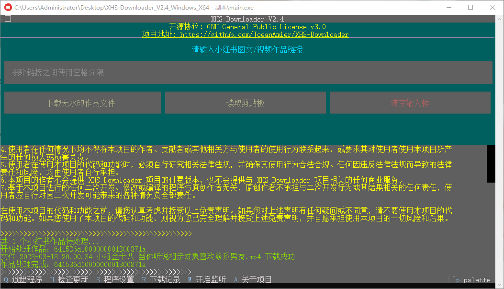
Task: Click the main.exe path in title bar
Action: pos(134,7)
